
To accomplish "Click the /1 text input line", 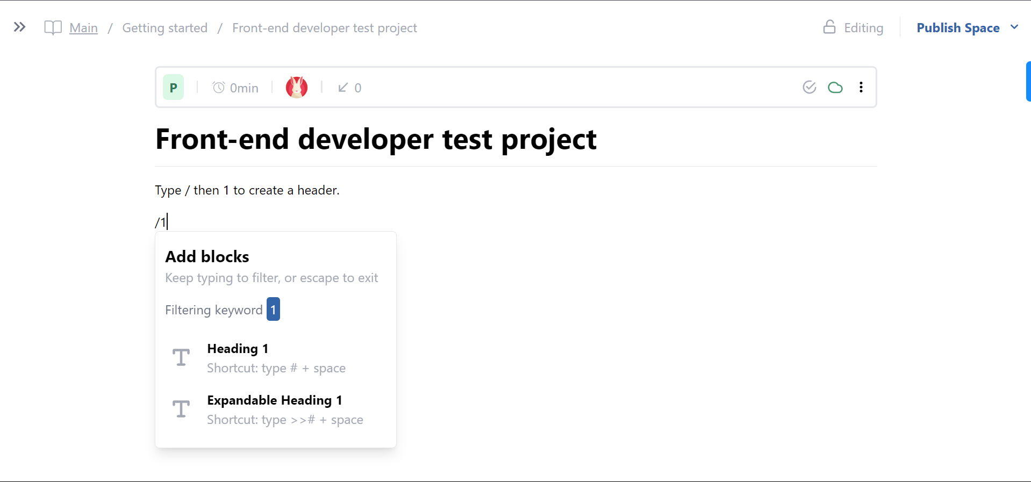I will [x=516, y=222].
